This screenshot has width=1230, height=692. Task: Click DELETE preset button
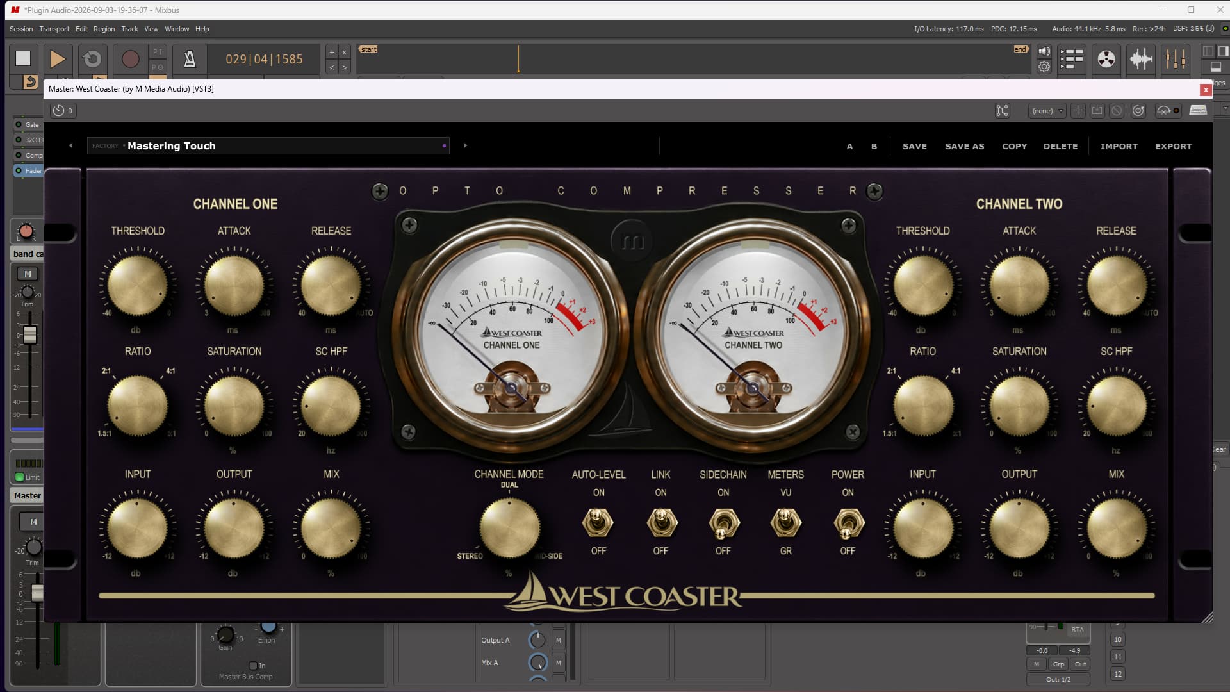[x=1060, y=146]
